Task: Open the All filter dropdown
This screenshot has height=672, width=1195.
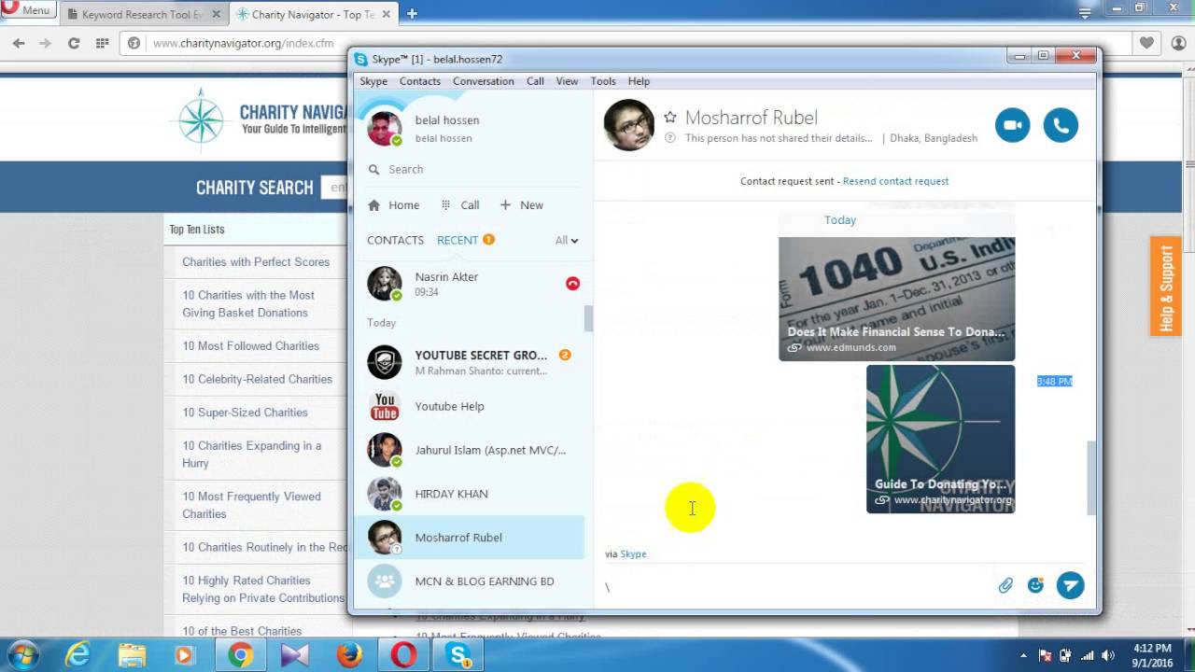Action: [567, 240]
